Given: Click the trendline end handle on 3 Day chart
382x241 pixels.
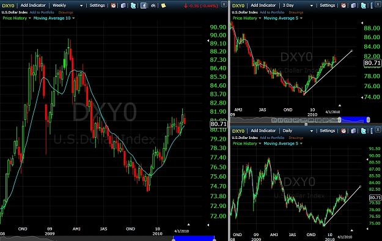Looking at the screenshot, I should pyautogui.click(x=352, y=51).
